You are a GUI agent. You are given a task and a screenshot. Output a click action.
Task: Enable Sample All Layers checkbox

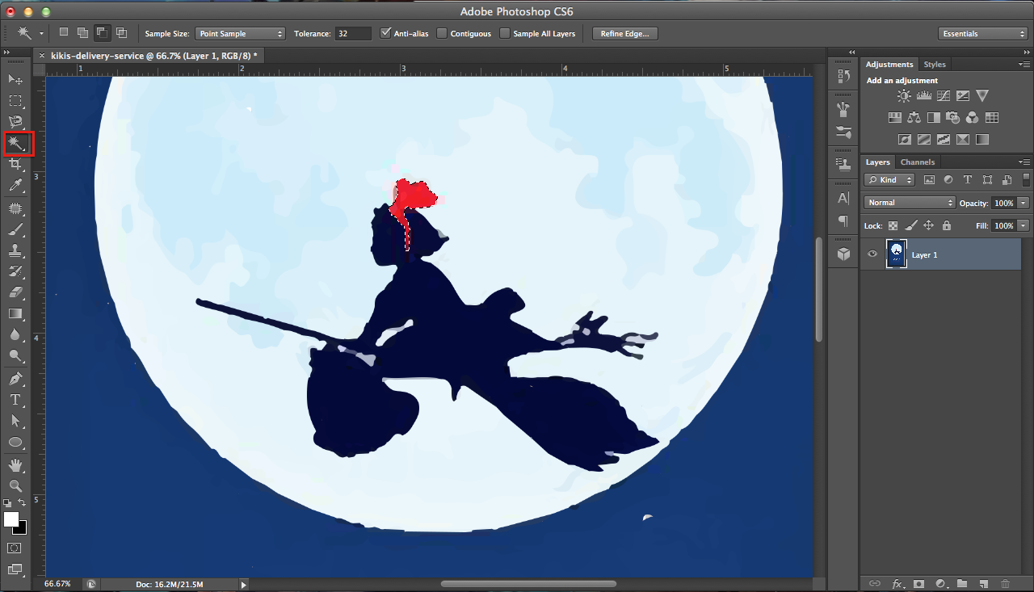505,33
